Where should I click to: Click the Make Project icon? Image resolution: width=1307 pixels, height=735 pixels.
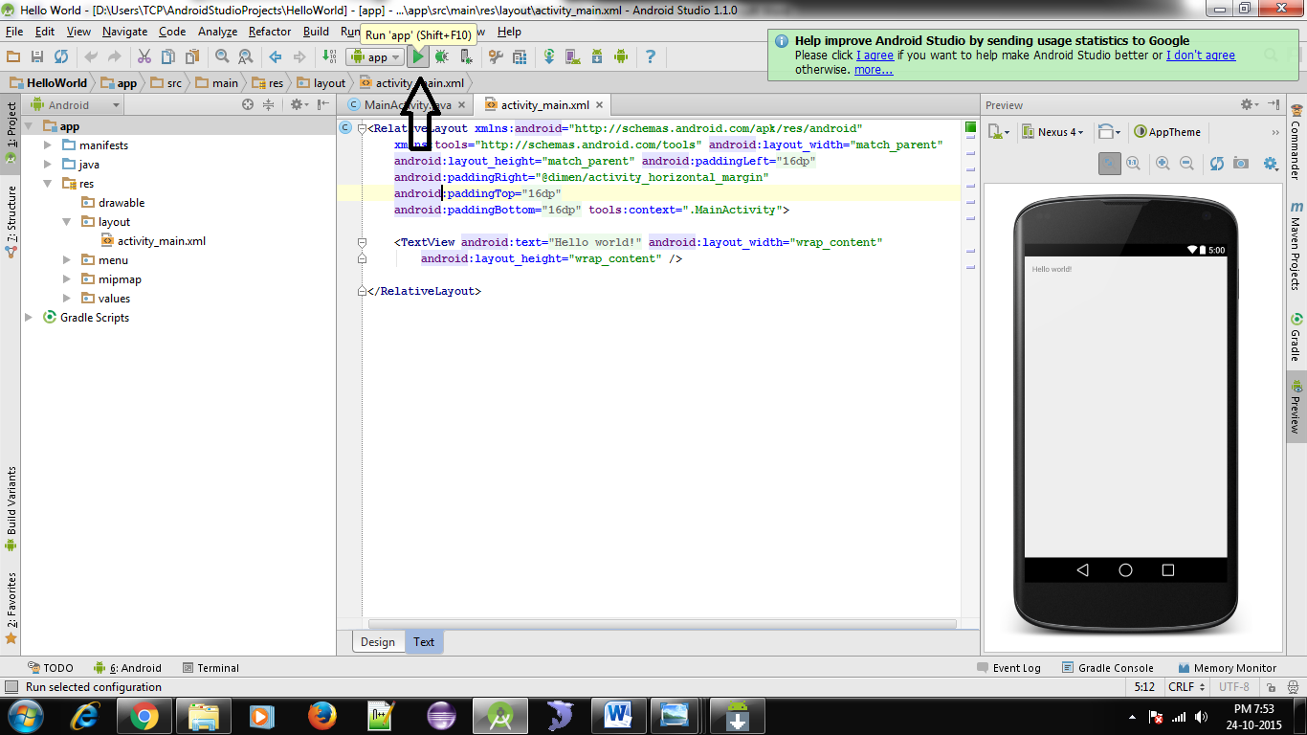point(329,57)
